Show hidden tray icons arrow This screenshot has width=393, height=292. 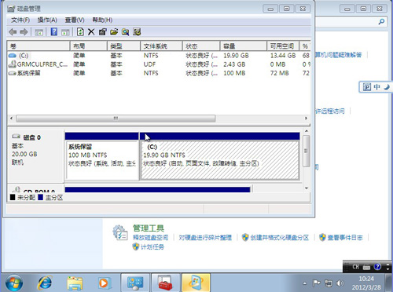[304, 283]
